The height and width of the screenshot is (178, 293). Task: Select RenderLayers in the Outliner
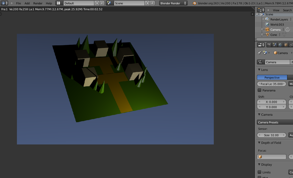[279, 19]
